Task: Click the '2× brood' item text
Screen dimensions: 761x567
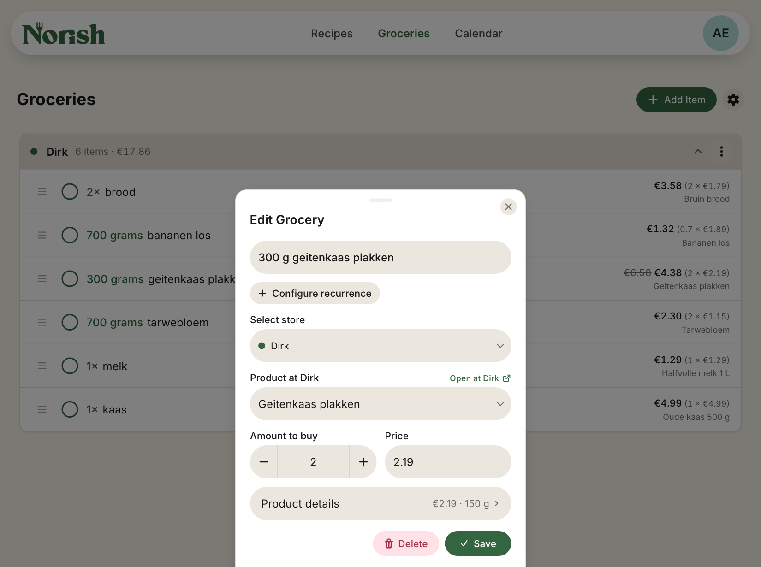Action: coord(111,192)
